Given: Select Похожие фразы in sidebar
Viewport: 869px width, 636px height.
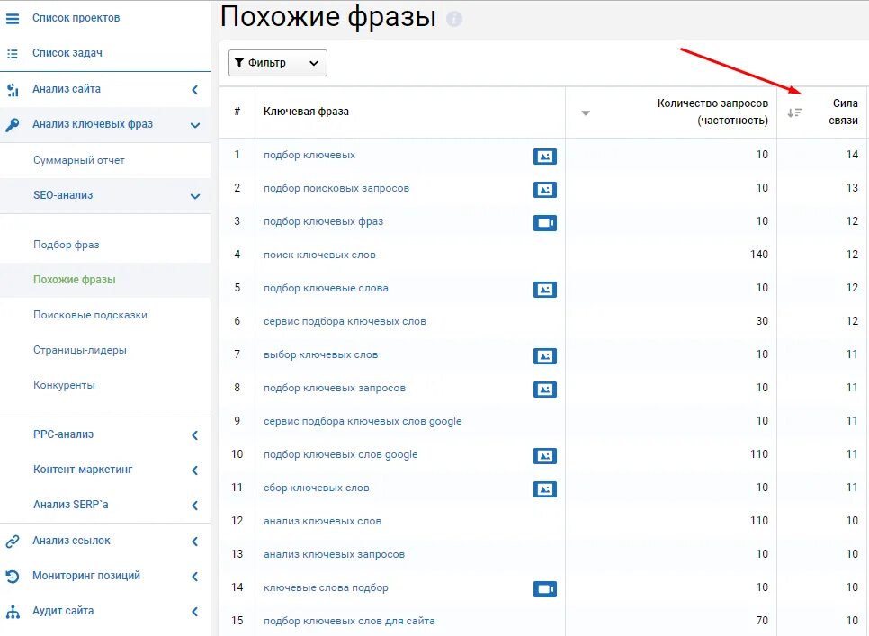Looking at the screenshot, I should [x=75, y=280].
